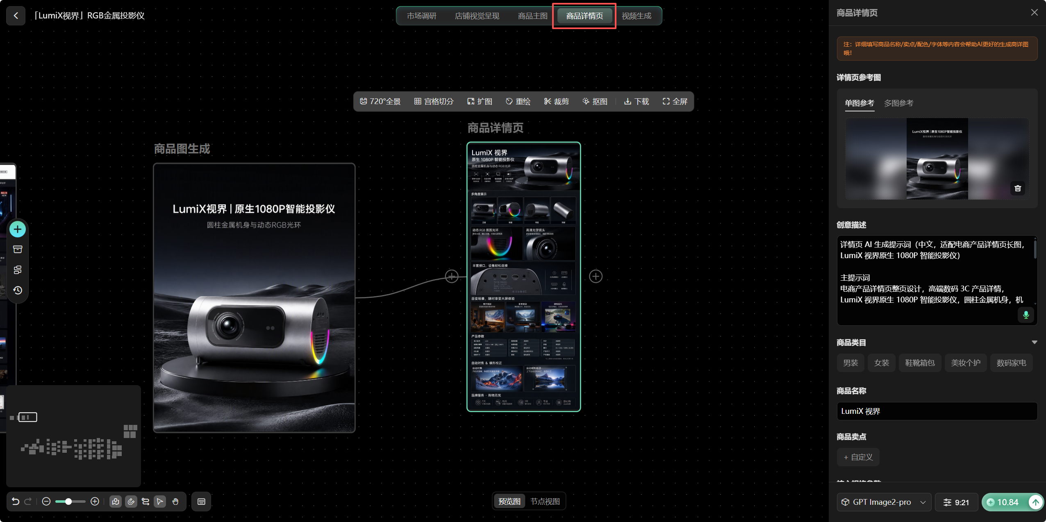Image resolution: width=1046 pixels, height=522 pixels.
Task: Redo the last undone action
Action: [x=28, y=502]
